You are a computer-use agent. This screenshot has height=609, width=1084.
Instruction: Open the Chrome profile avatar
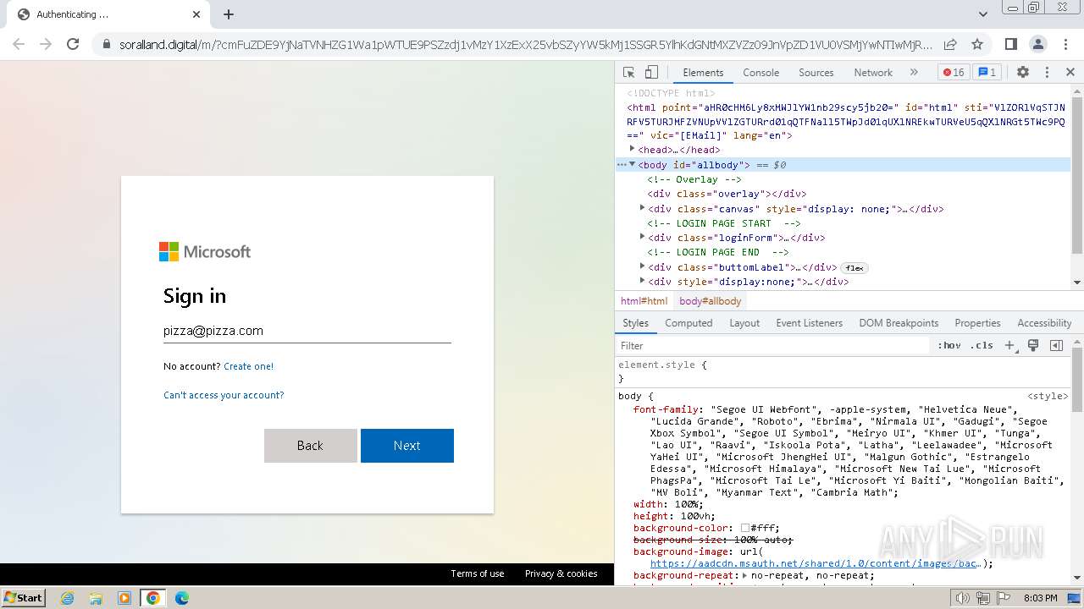pos(1038,44)
